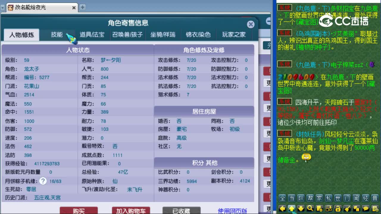The width and height of the screenshot is (381, 214).
Task: Click the 未飞升 ascension status text
Action: click(x=135, y=190)
